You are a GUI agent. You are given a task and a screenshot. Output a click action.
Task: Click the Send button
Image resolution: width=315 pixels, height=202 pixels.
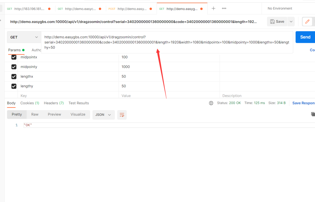pos(305,37)
